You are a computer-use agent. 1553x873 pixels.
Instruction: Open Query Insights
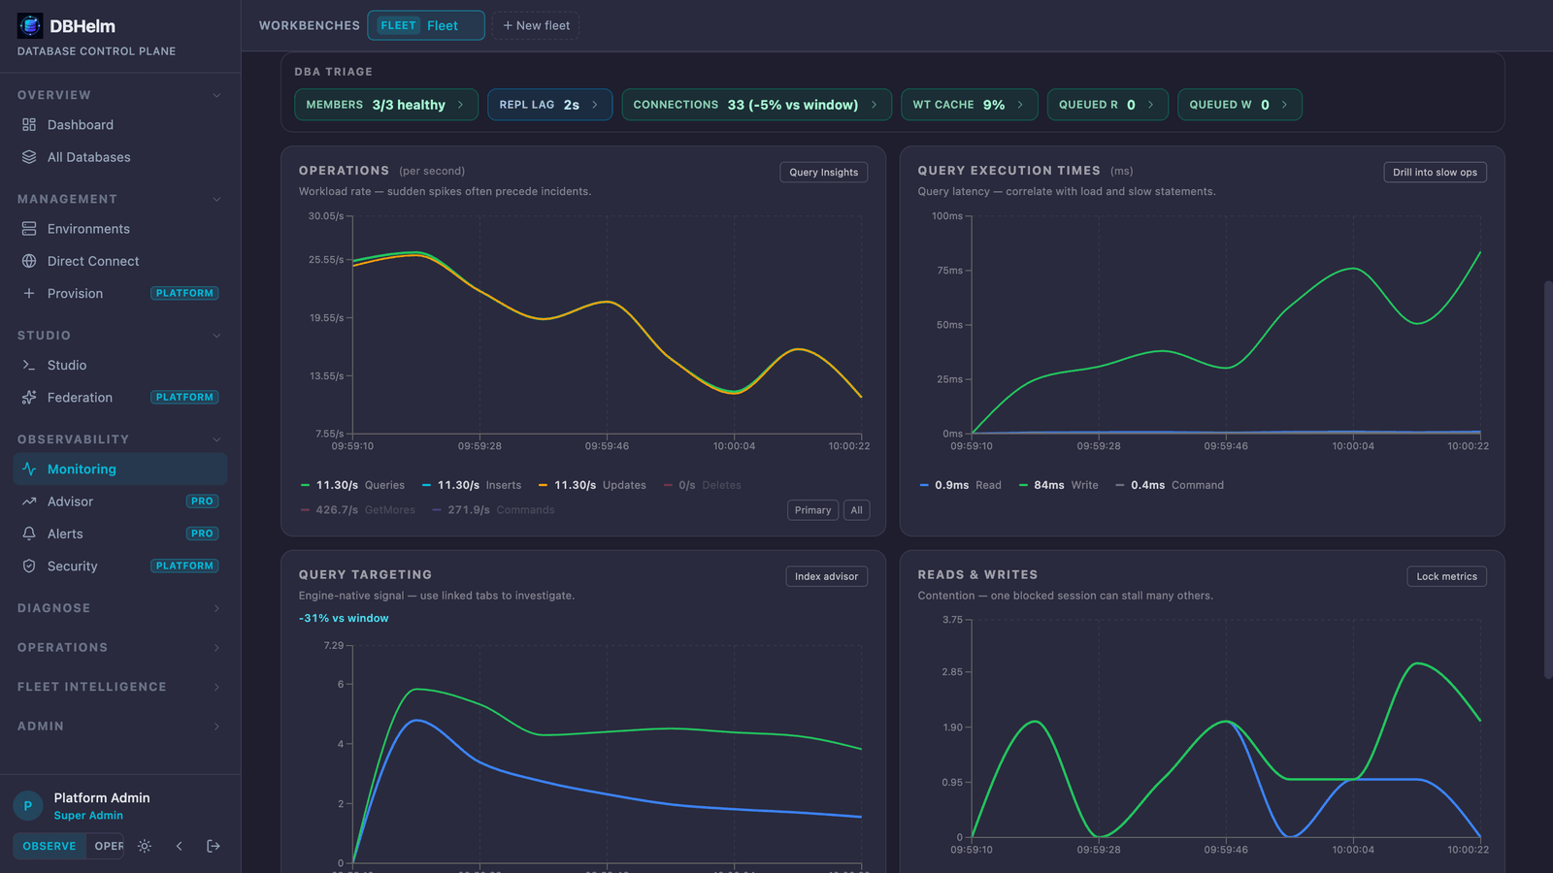click(x=824, y=173)
